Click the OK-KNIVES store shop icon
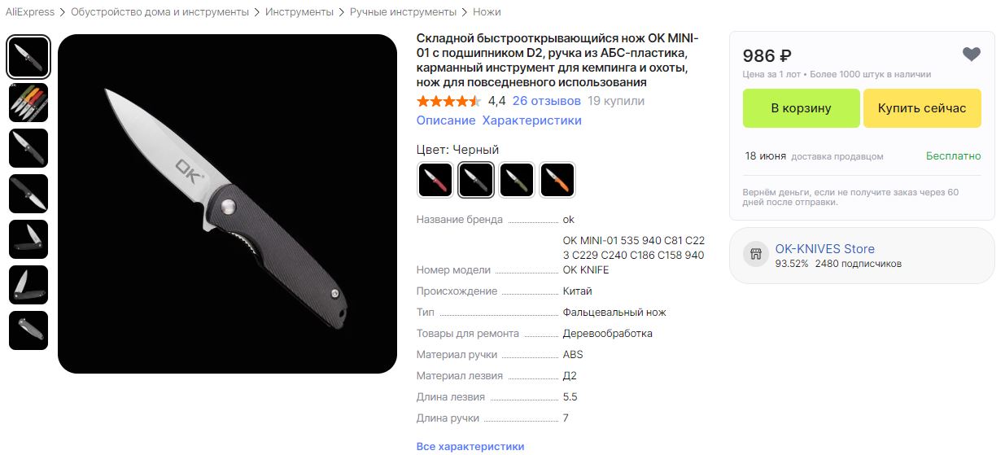The height and width of the screenshot is (455, 1005). pyautogui.click(x=756, y=255)
